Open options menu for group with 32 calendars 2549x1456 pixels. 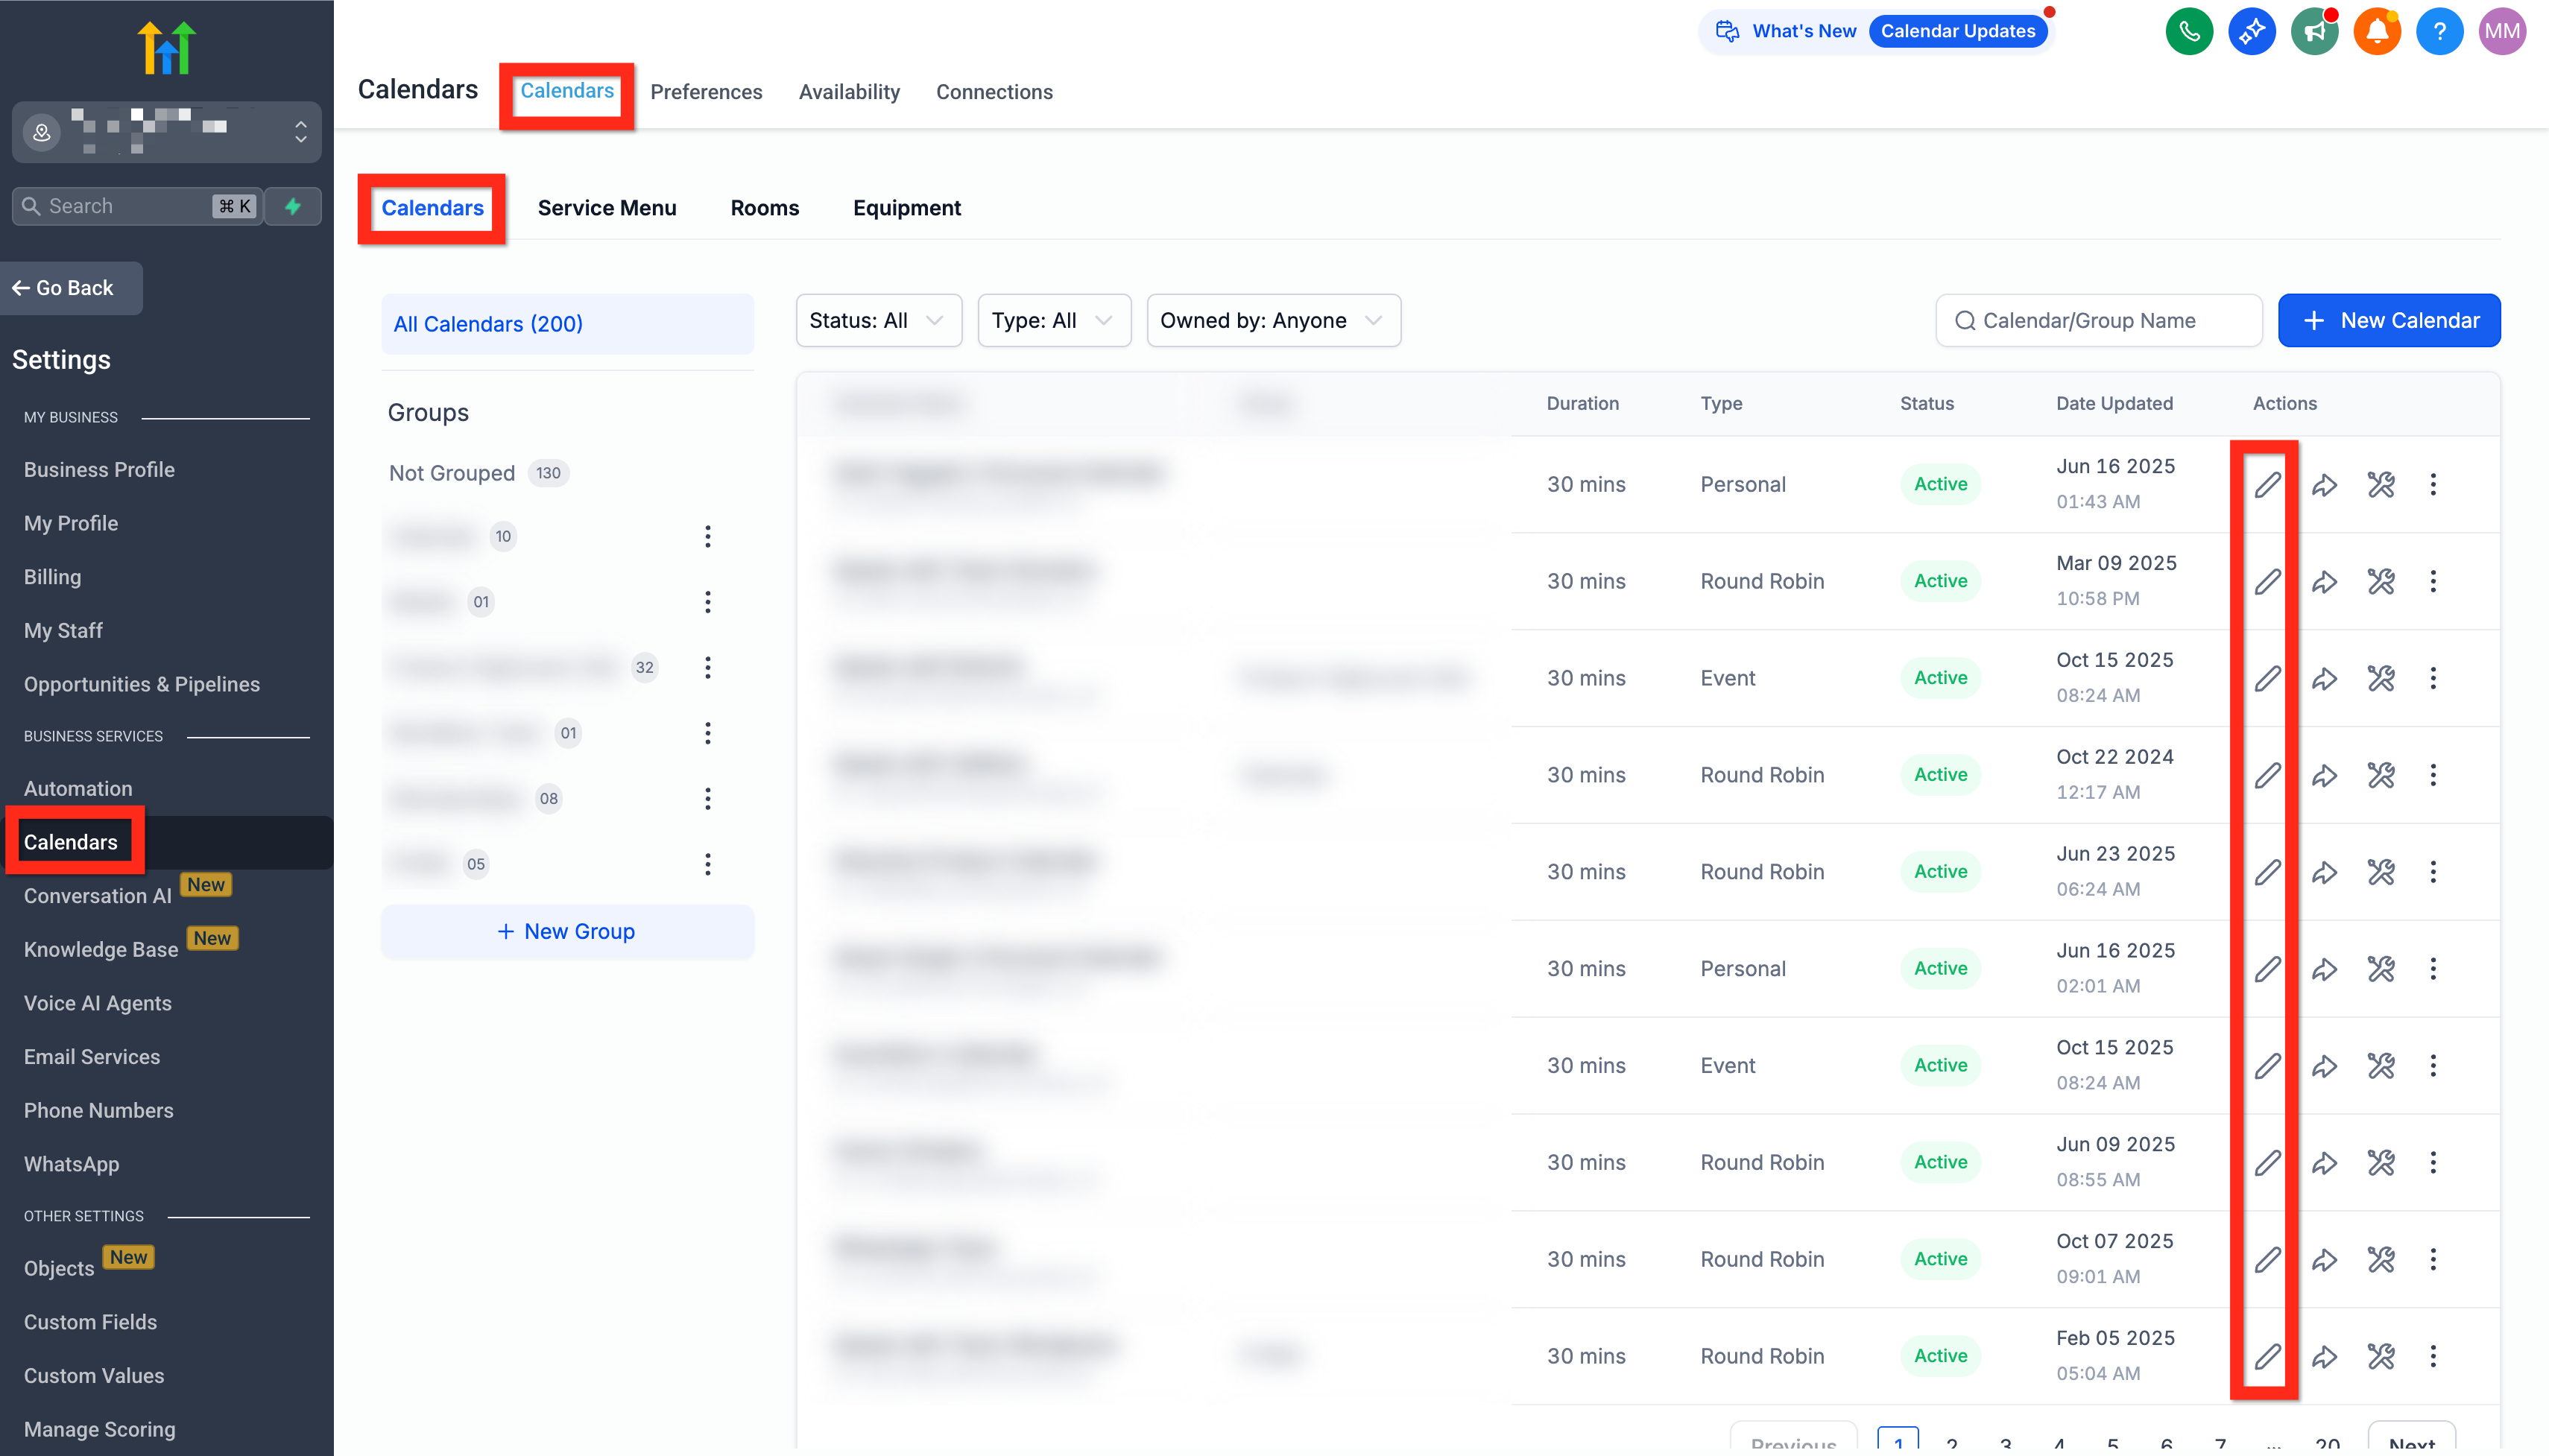click(x=707, y=668)
